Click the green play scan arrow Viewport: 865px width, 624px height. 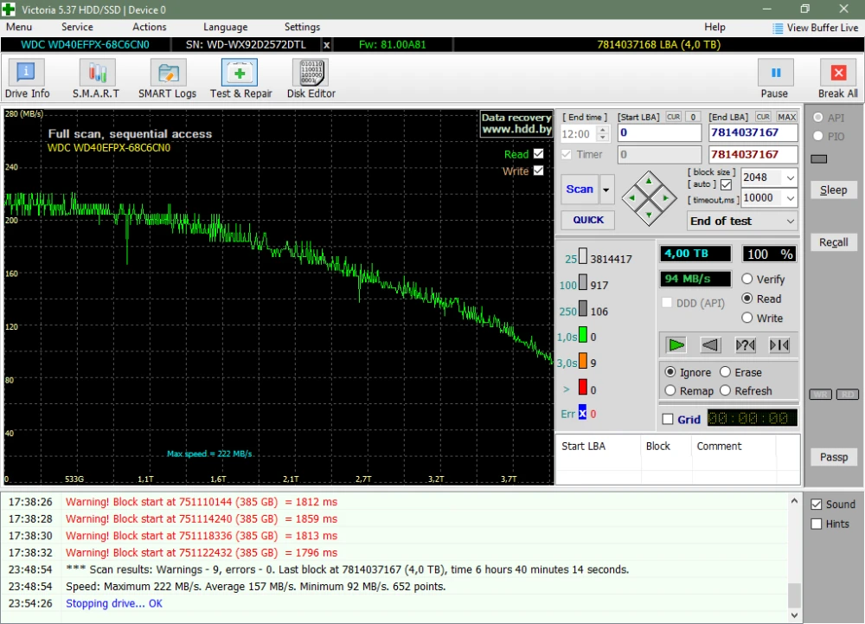coord(676,345)
